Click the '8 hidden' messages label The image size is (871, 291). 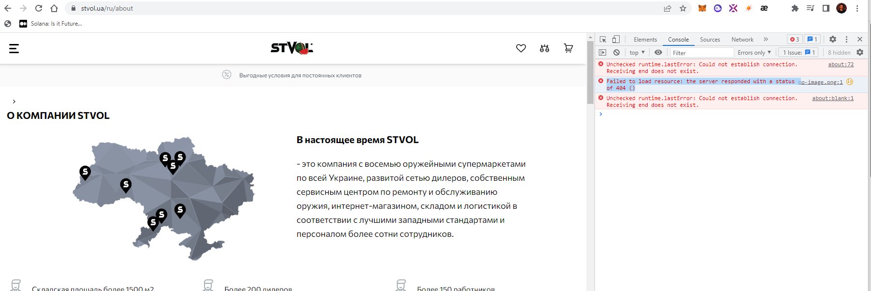pyautogui.click(x=839, y=53)
